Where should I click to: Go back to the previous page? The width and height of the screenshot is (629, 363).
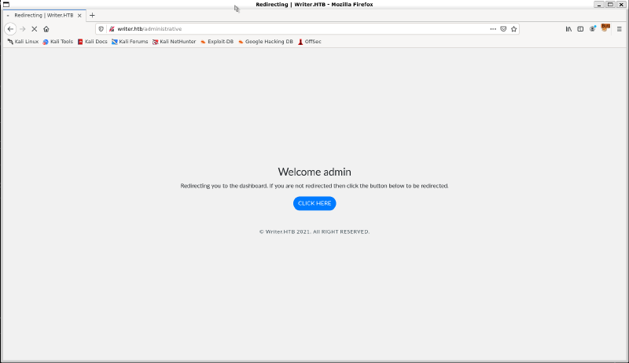10,28
